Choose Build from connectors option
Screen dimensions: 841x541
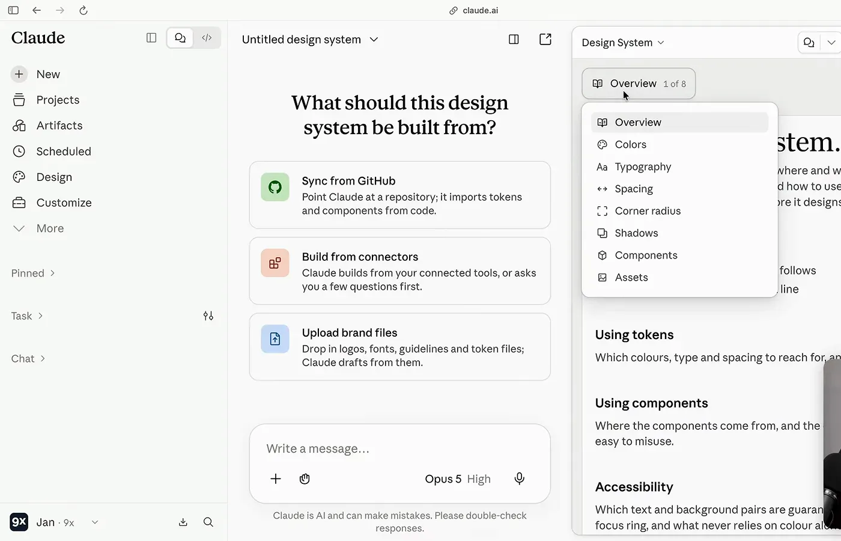tap(400, 270)
